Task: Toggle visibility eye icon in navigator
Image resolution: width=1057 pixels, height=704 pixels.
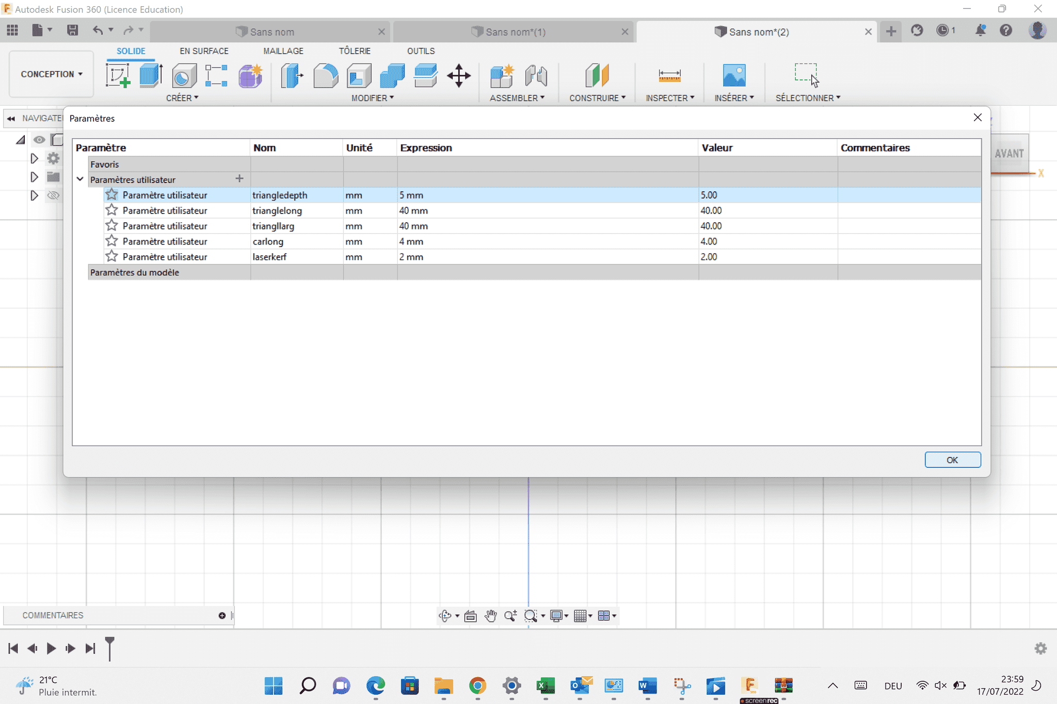Action: [x=39, y=140]
